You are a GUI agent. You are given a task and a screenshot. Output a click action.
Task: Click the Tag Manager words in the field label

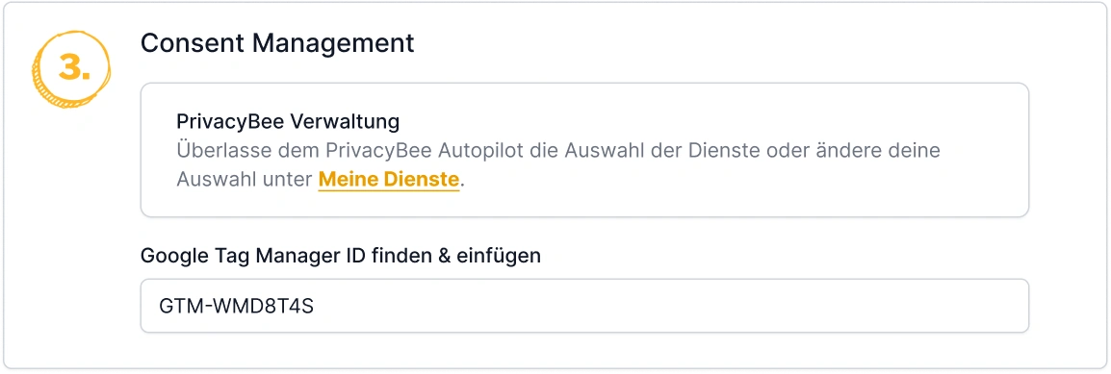pyautogui.click(x=260, y=255)
